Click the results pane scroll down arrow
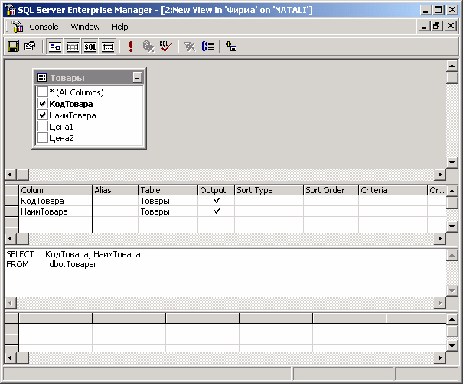 click(452, 345)
